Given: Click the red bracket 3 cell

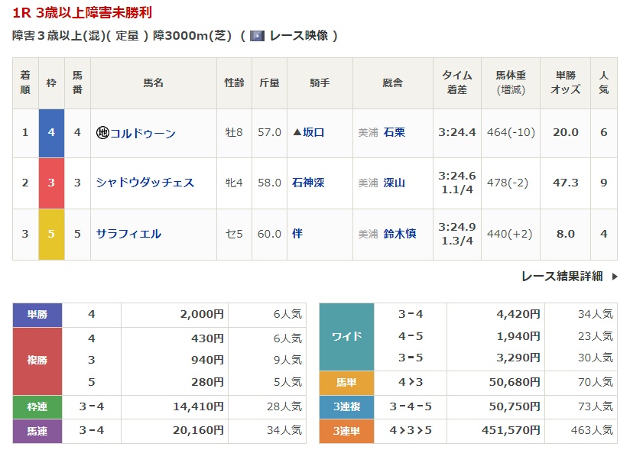Looking at the screenshot, I should (51, 183).
